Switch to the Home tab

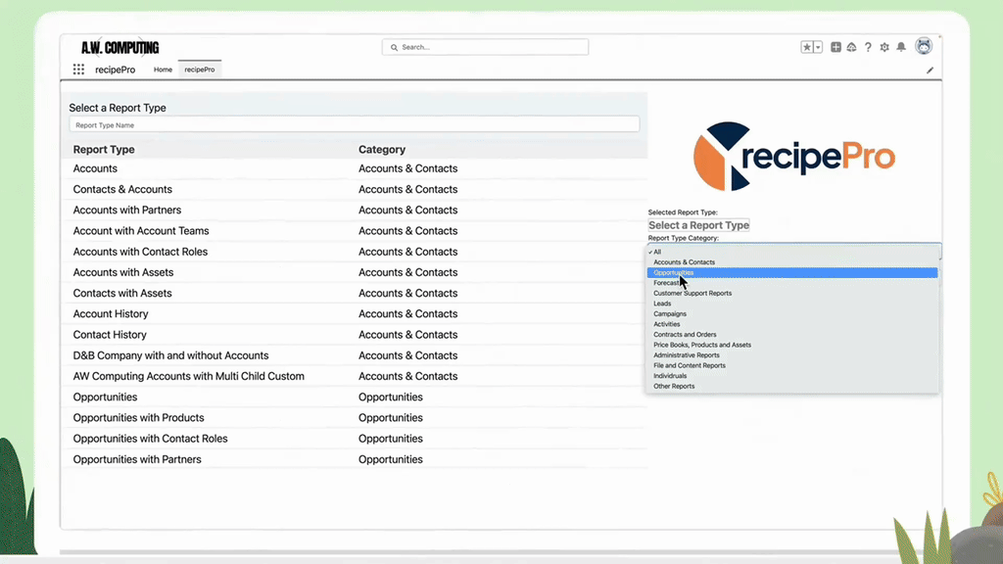163,70
